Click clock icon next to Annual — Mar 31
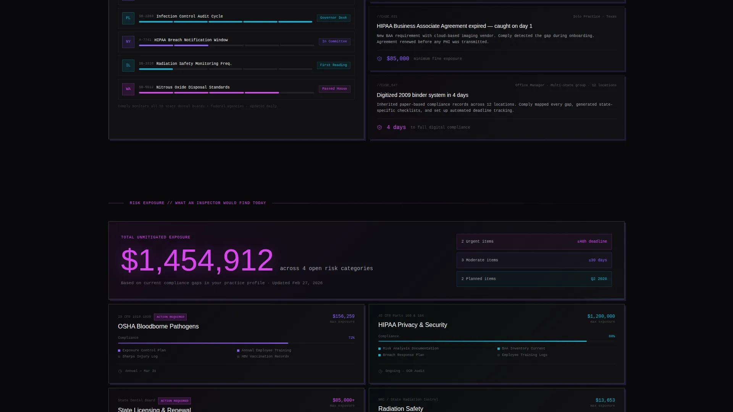The width and height of the screenshot is (733, 412). 120,371
